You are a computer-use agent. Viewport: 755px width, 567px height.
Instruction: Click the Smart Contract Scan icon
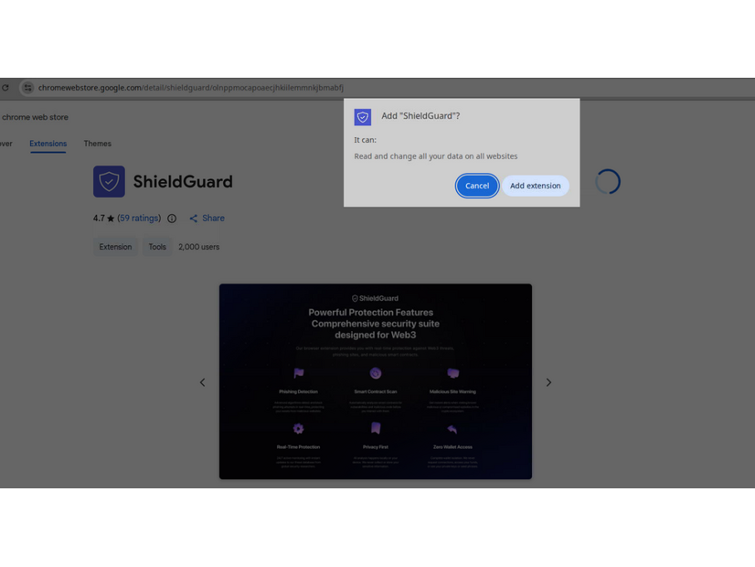pos(375,373)
